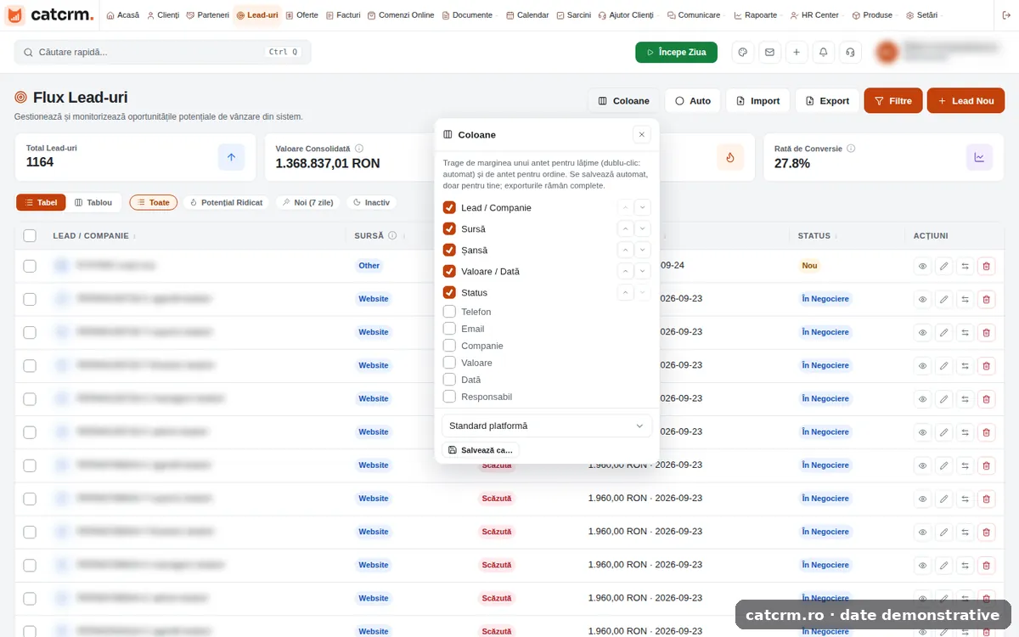
Task: Click the plus quick-add icon in header
Action: pyautogui.click(x=797, y=52)
